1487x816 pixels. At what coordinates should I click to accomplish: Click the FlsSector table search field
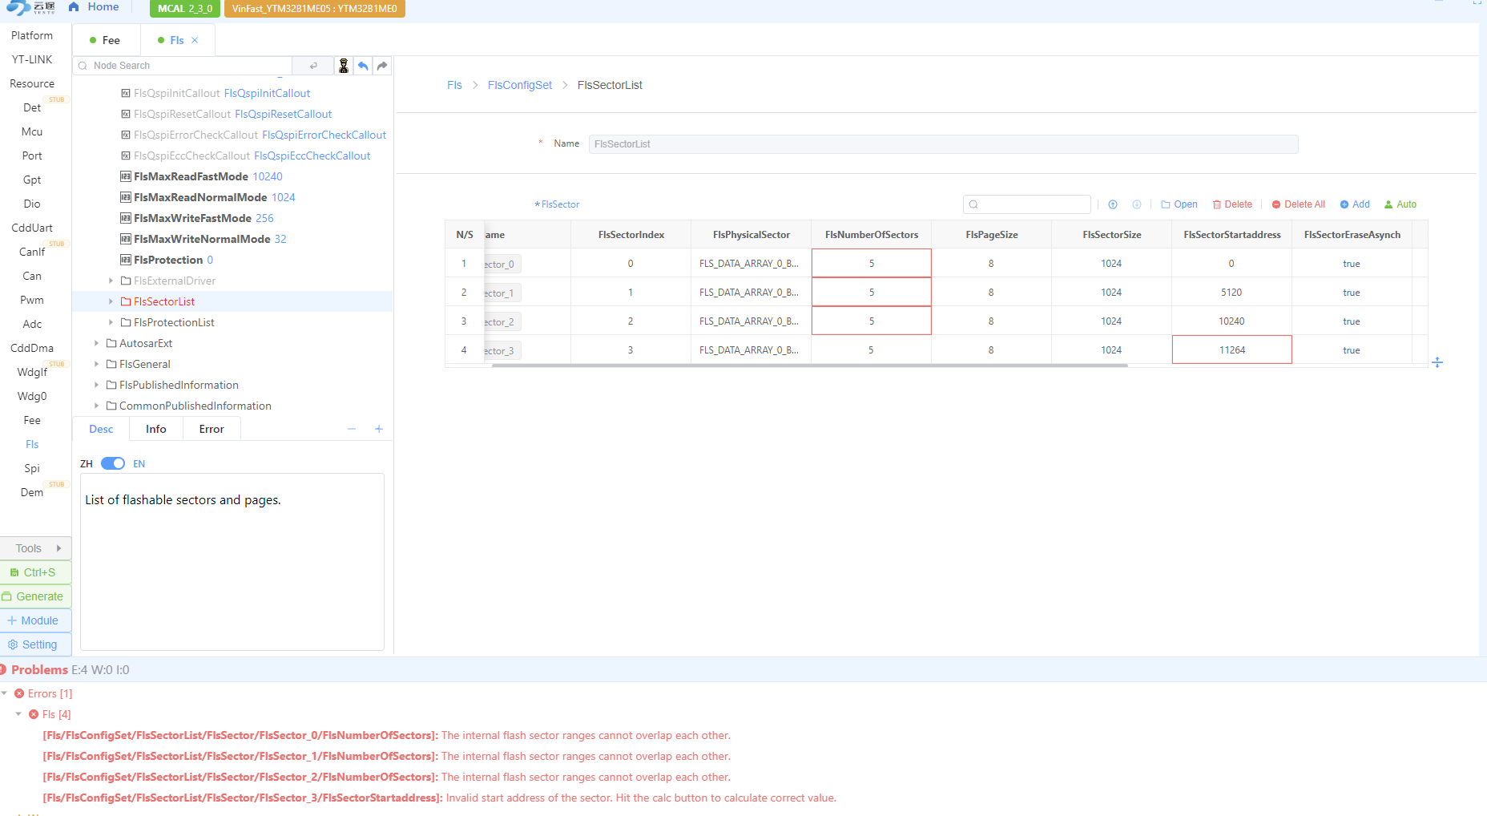click(x=1028, y=204)
